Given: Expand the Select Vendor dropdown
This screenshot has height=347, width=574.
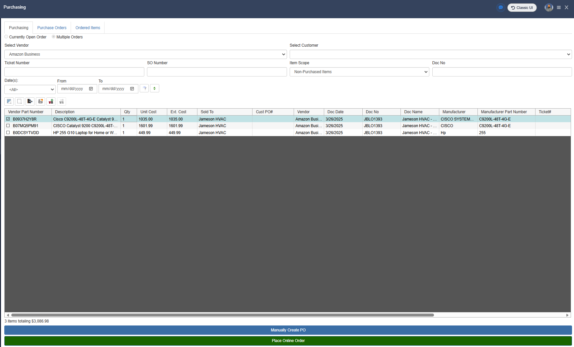Looking at the screenshot, I should (x=145, y=54).
